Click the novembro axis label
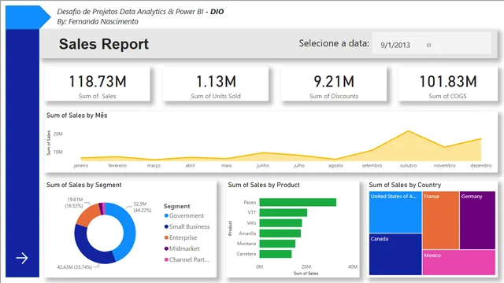The width and height of the screenshot is (504, 283). [444, 166]
